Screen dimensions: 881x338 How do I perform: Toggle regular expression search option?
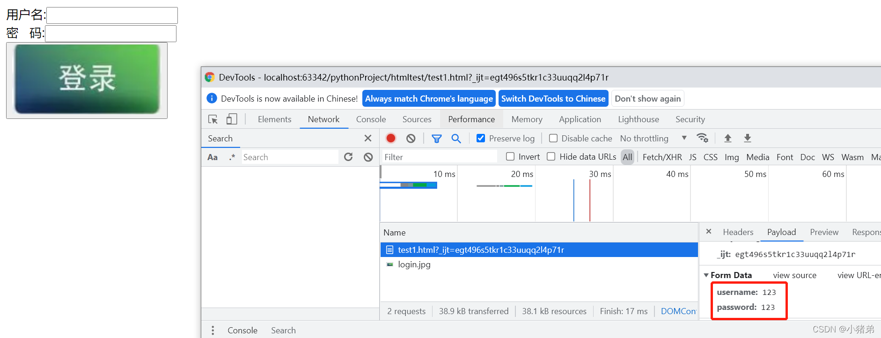coord(232,157)
